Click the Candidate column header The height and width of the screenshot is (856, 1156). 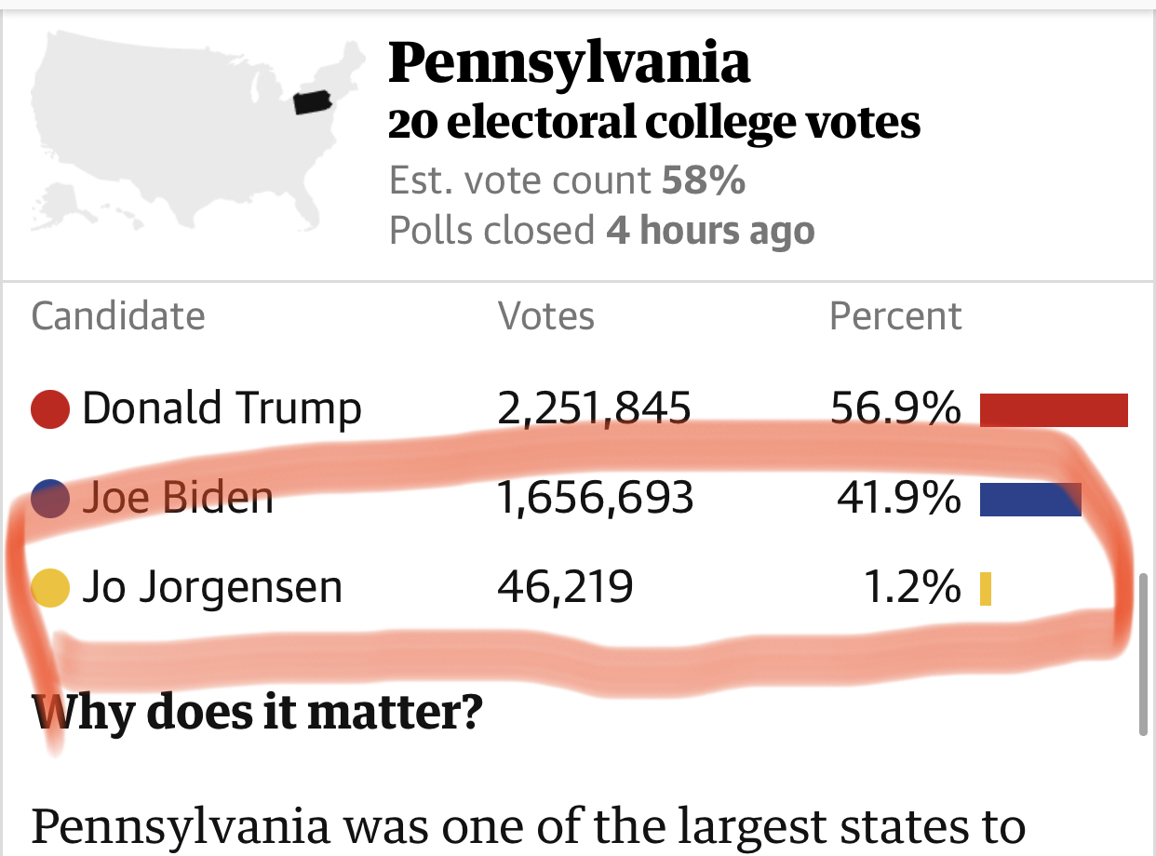[118, 316]
